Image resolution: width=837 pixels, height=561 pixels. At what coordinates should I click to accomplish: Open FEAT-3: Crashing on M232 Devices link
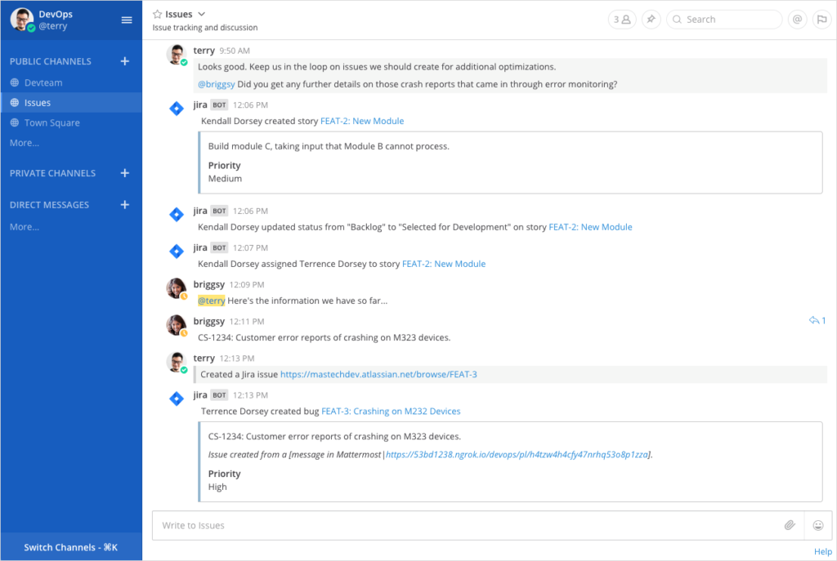(x=391, y=411)
